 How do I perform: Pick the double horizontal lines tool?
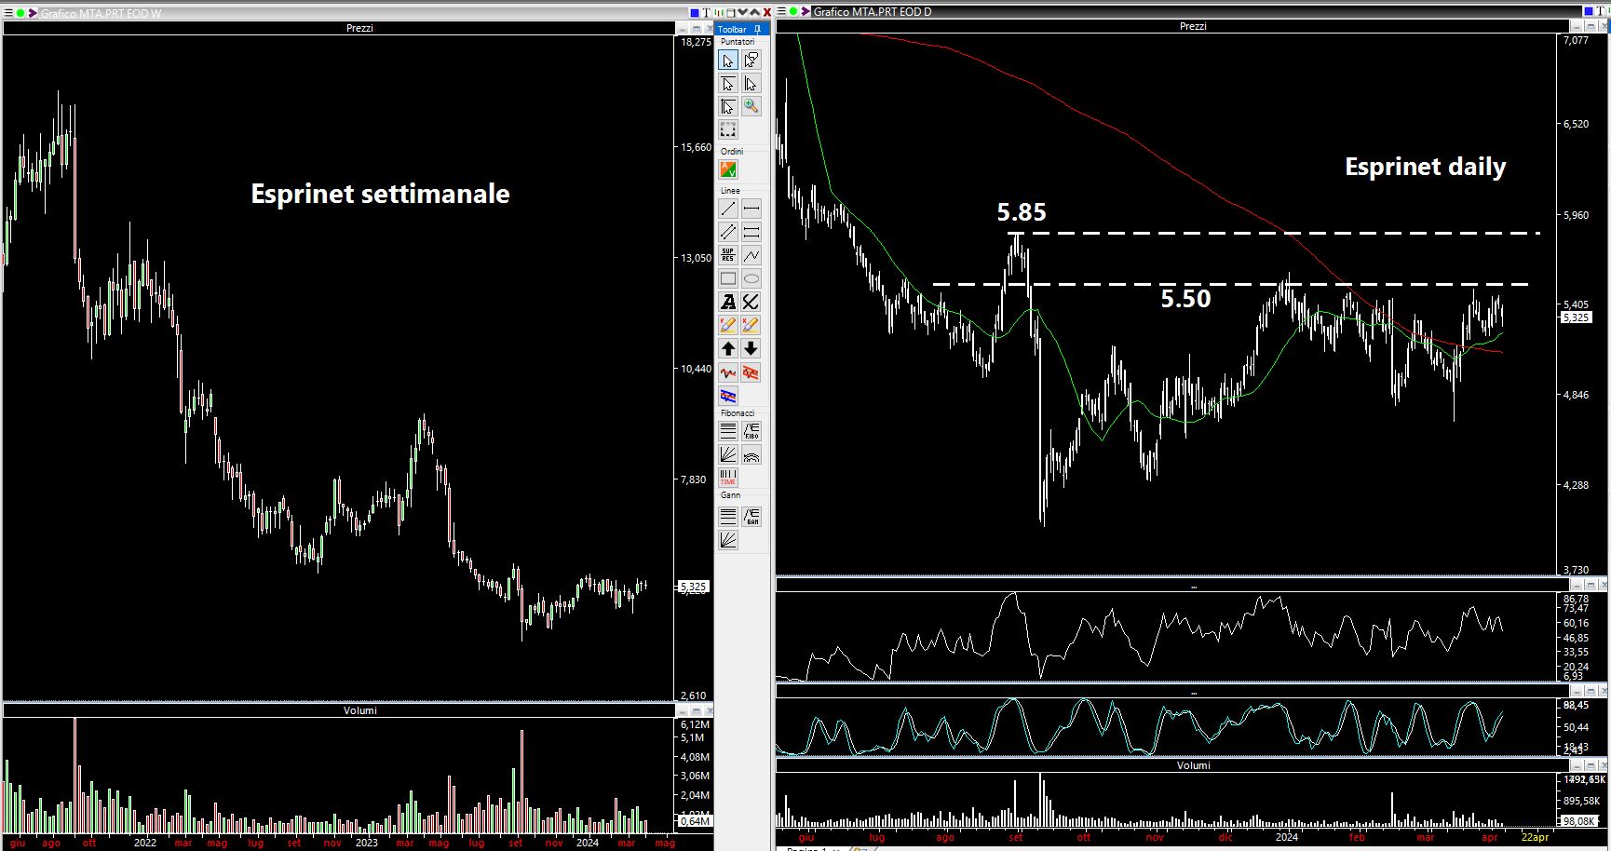coord(751,232)
